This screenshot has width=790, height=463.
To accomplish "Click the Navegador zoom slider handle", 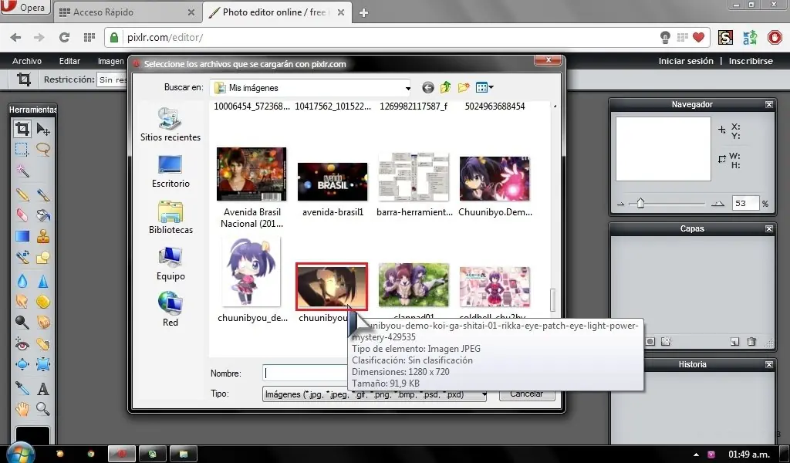I will click(640, 203).
